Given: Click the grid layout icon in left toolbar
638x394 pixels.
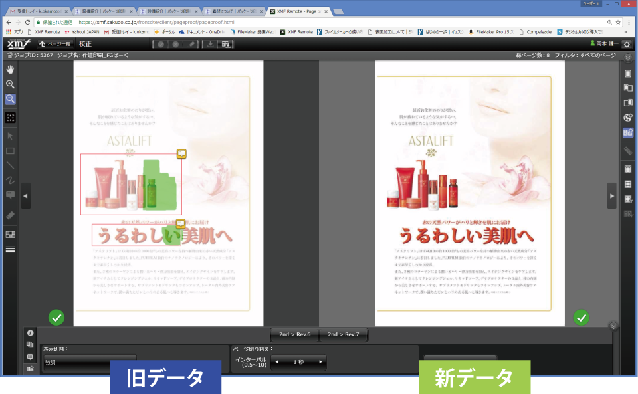Looking at the screenshot, I should (10, 234).
